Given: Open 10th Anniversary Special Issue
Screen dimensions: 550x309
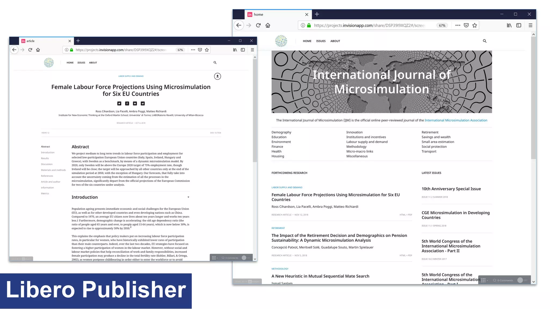Looking at the screenshot, I should [451, 189].
